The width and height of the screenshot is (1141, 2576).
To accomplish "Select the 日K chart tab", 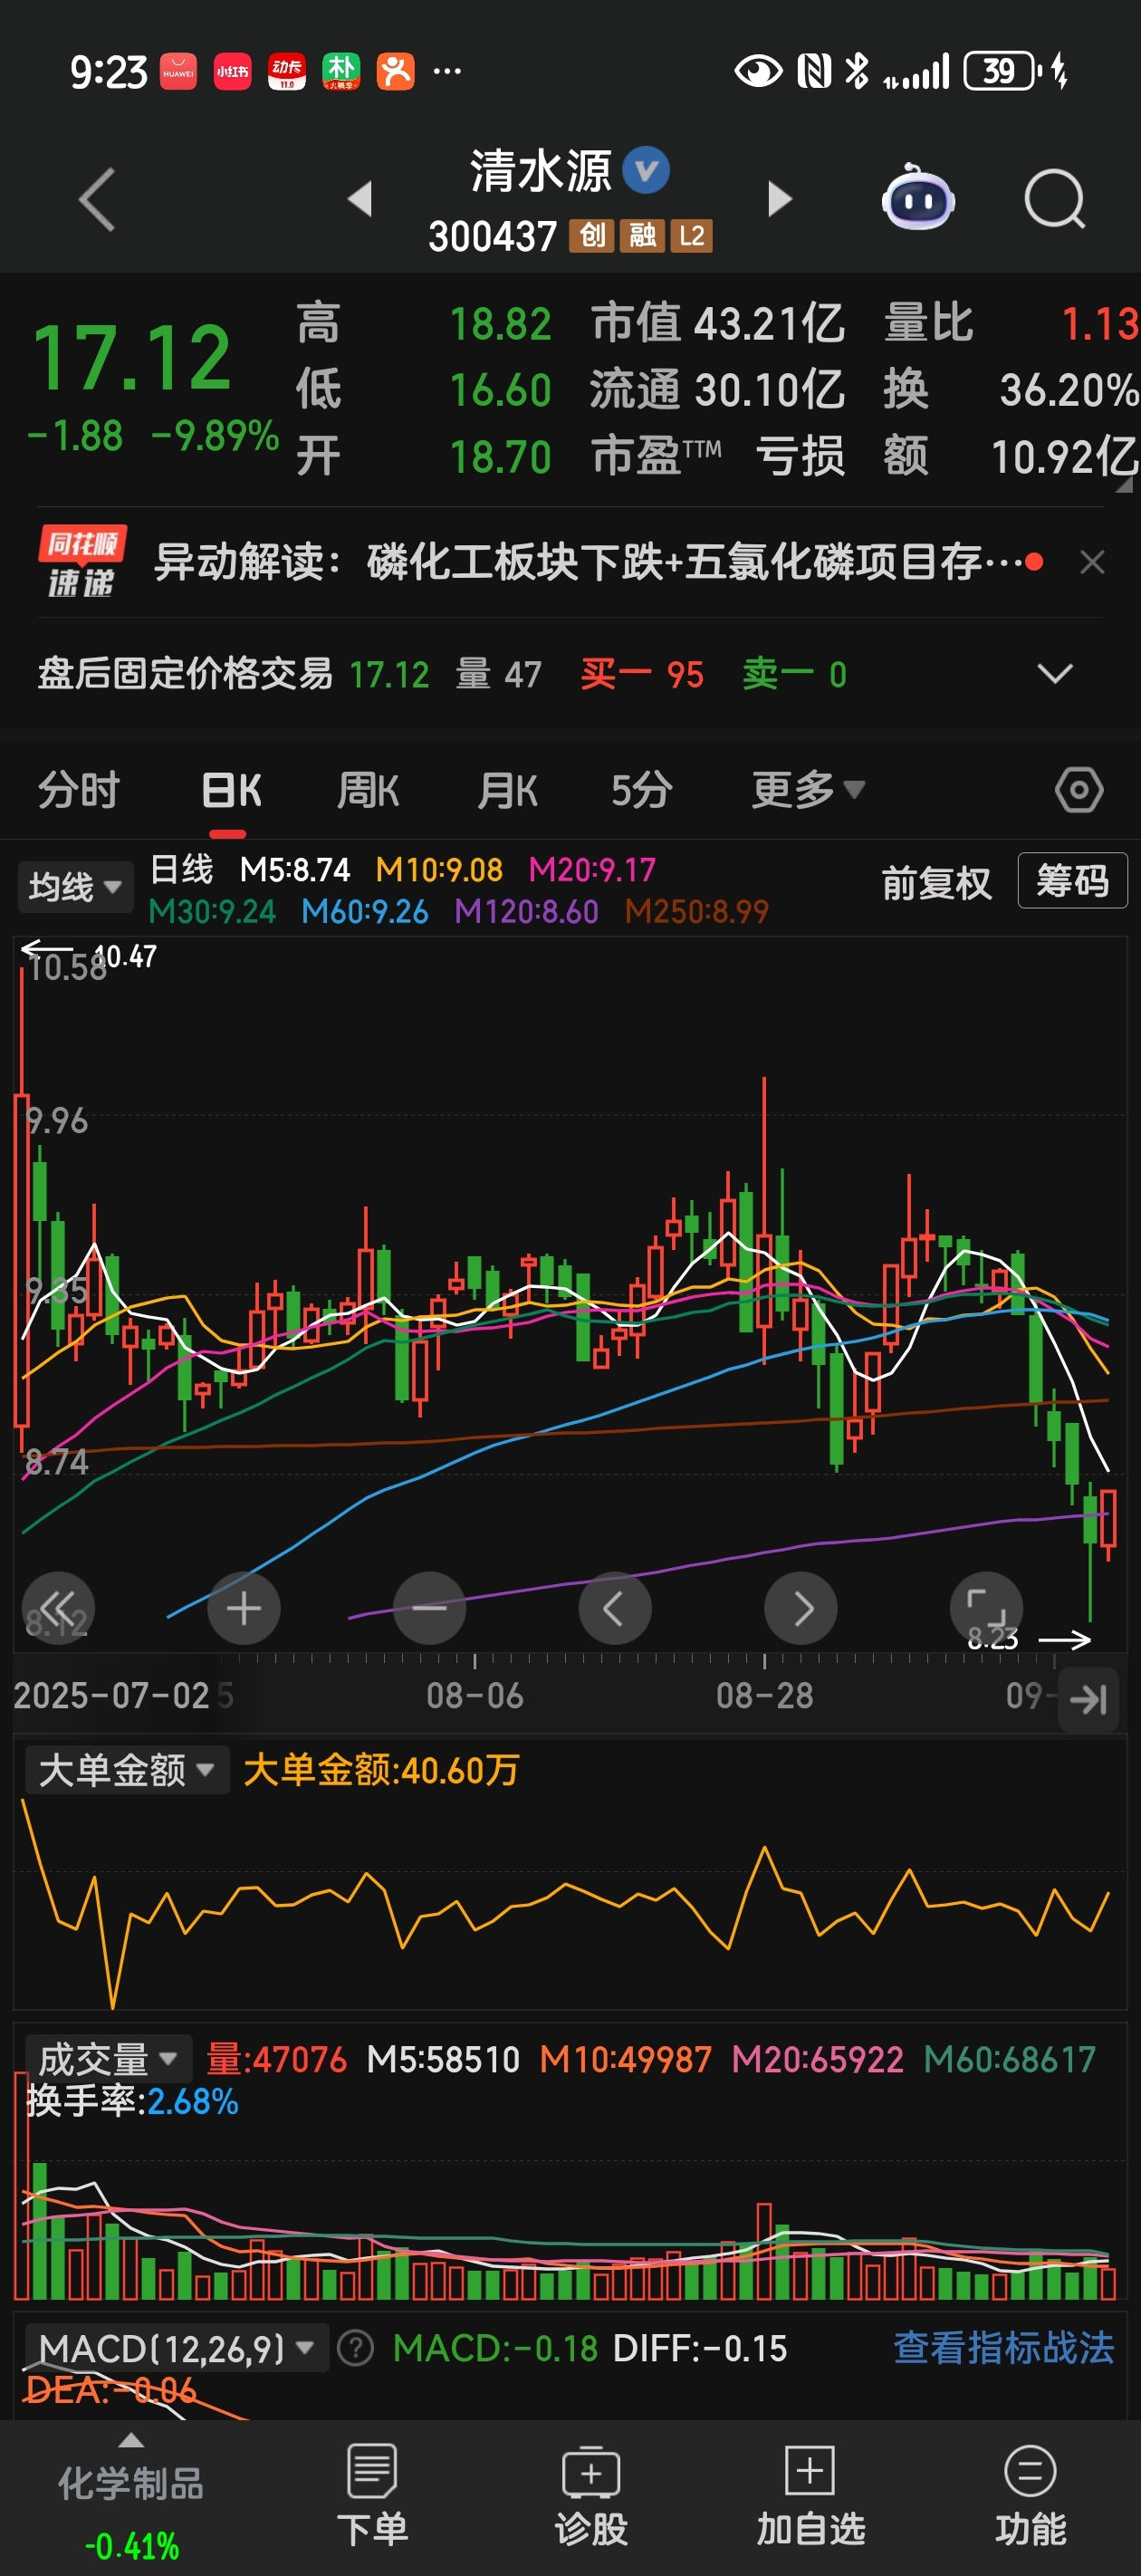I will coord(231,790).
